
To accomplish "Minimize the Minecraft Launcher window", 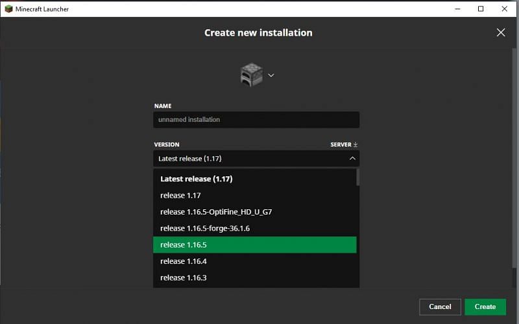I will point(457,9).
